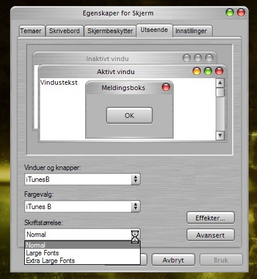This screenshot has height=279, width=257.
Task: Click the red button on Aktivt vindu
Action: pos(219,71)
